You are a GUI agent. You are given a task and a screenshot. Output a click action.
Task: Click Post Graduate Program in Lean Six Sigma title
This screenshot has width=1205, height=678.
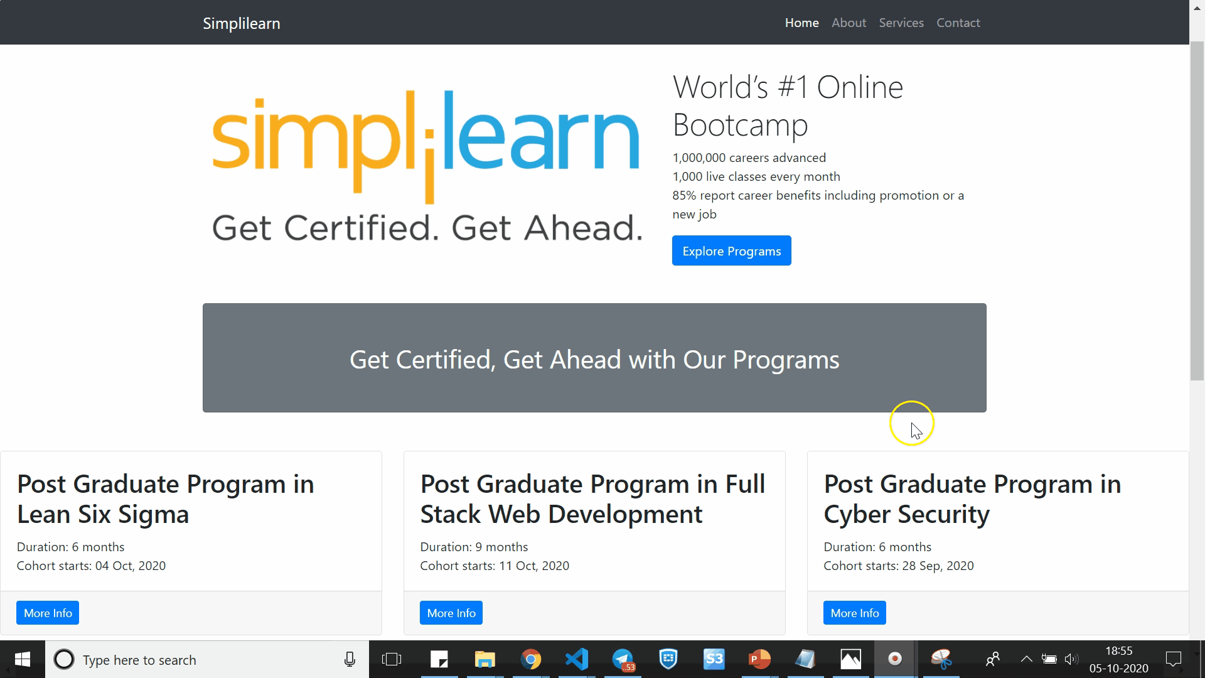[166, 499]
